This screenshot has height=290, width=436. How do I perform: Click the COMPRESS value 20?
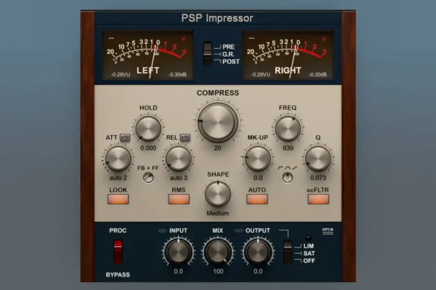(217, 148)
